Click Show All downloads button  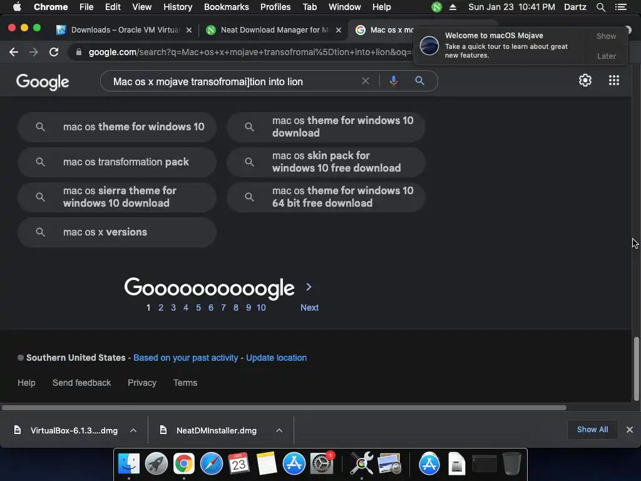(592, 430)
